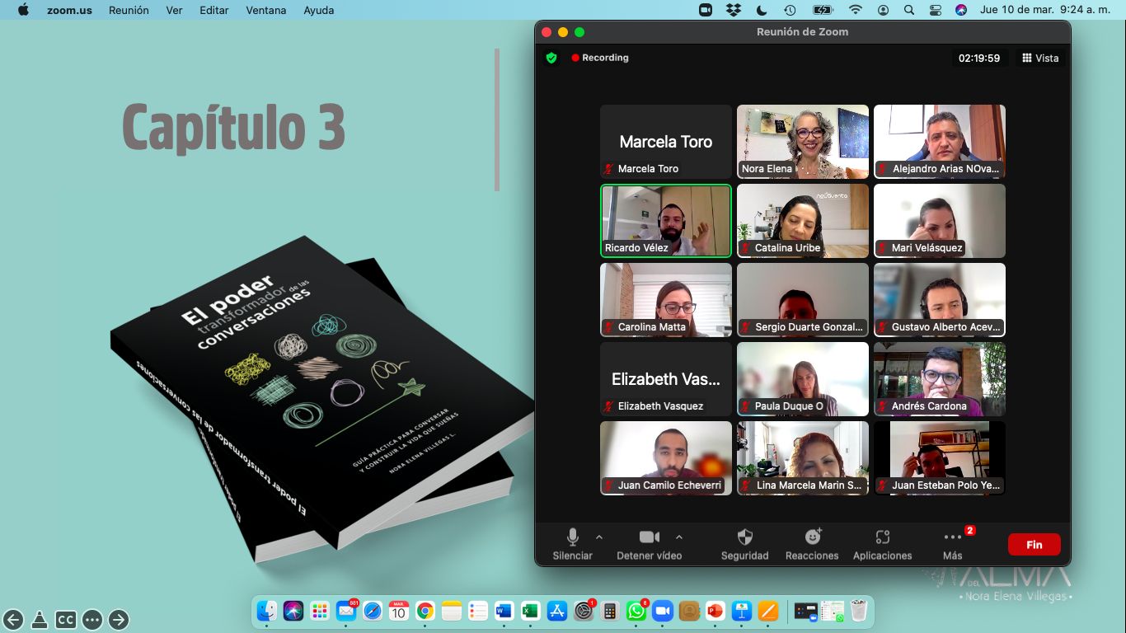This screenshot has height=633, width=1126.
Task: Open the Más options menu
Action: (x=952, y=537)
